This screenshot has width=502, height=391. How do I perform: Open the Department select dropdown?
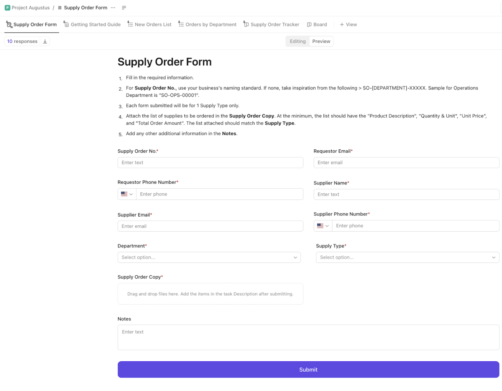(x=209, y=257)
